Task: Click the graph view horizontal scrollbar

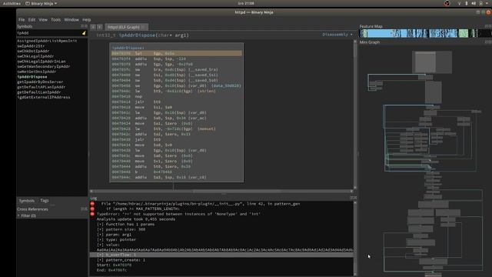Action: (221, 191)
